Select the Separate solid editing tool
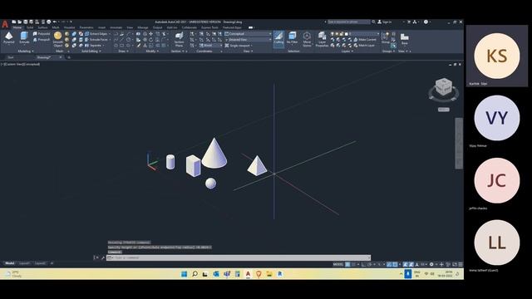 coord(94,46)
